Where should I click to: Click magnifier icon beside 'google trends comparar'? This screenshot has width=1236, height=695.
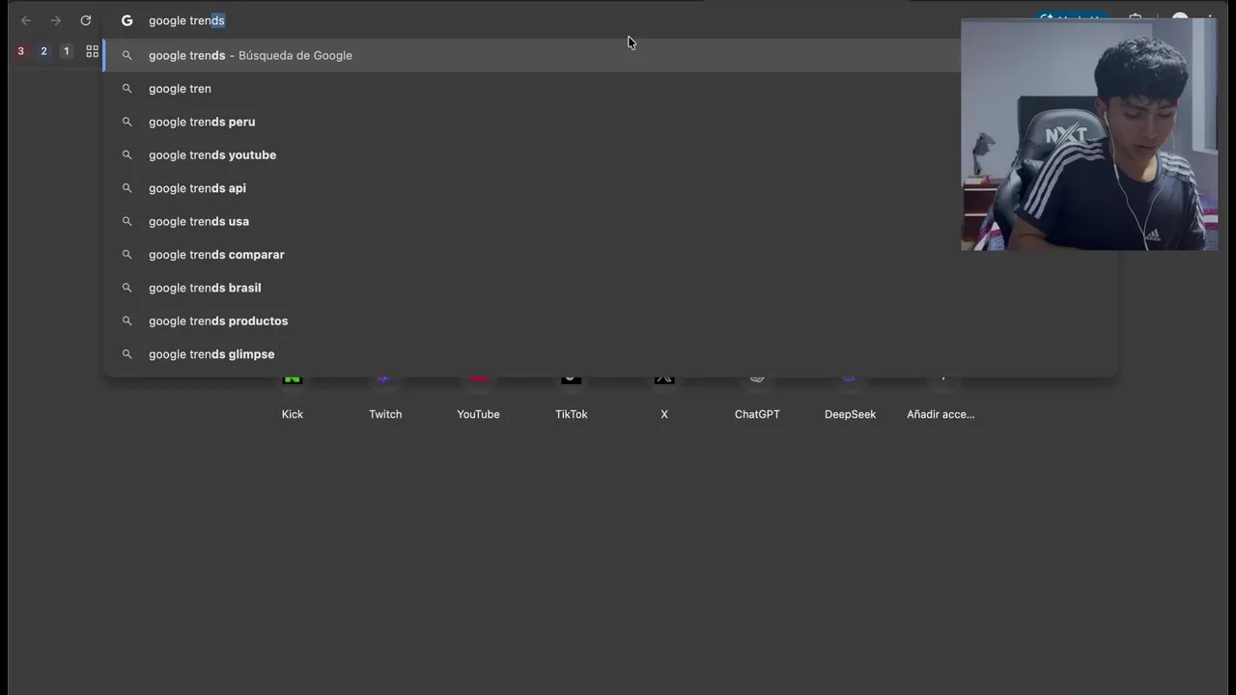click(x=126, y=255)
